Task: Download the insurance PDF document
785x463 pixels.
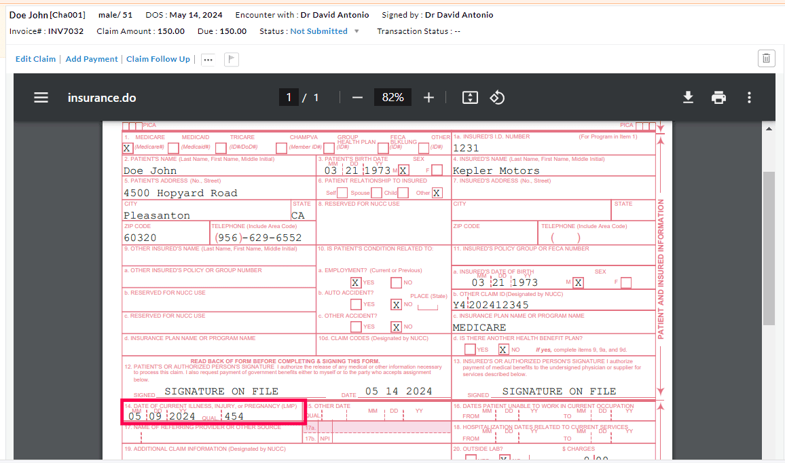Action: [x=688, y=97]
